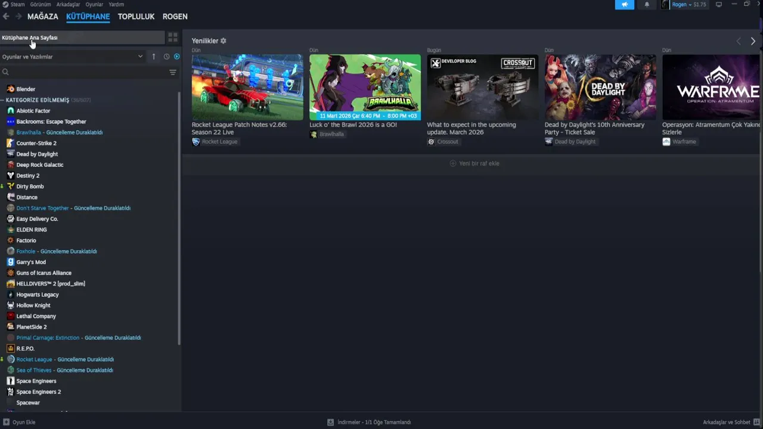This screenshot has width=763, height=429.
Task: Open the Yardım menu
Action: pos(116,4)
